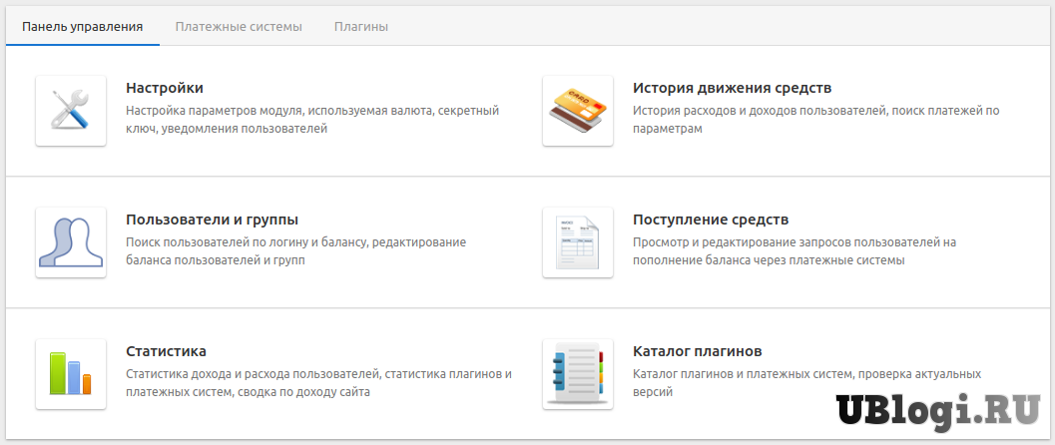Viewport: 1055px width, 445px height.
Task: Open the Настройки heading link
Action: [x=165, y=88]
